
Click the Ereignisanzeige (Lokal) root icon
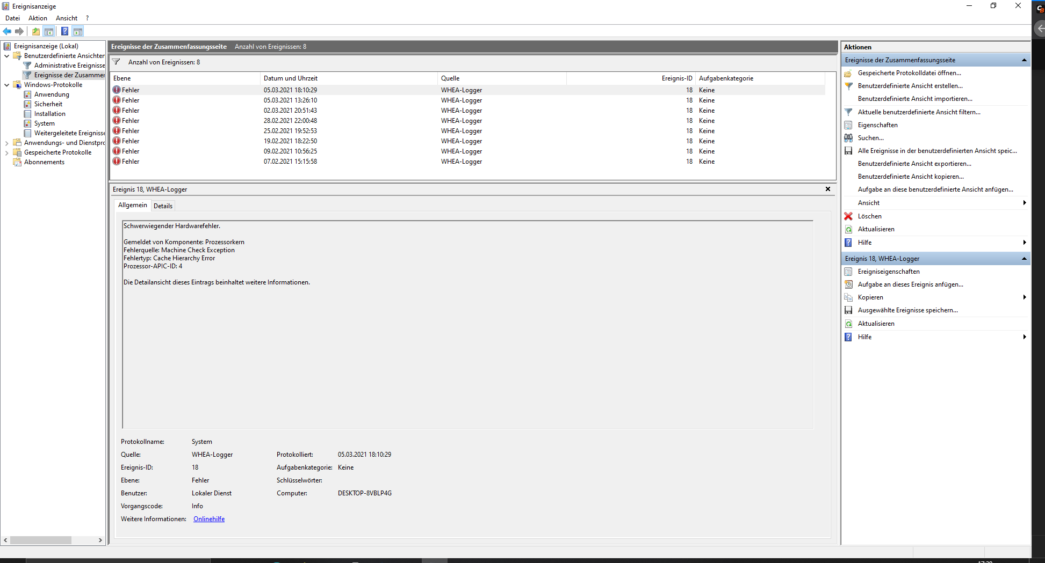coord(7,46)
